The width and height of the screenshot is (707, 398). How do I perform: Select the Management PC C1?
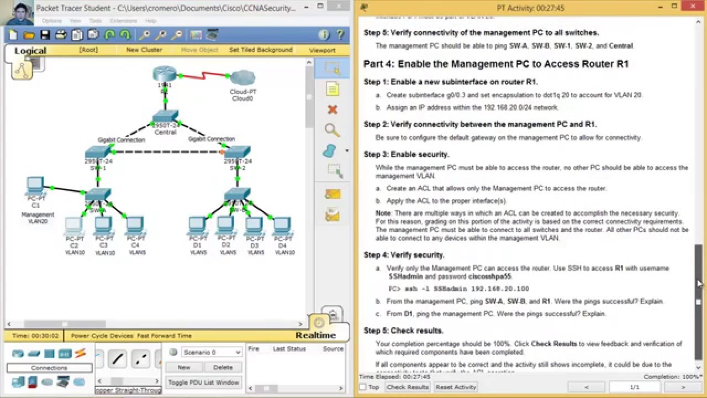click(x=35, y=187)
